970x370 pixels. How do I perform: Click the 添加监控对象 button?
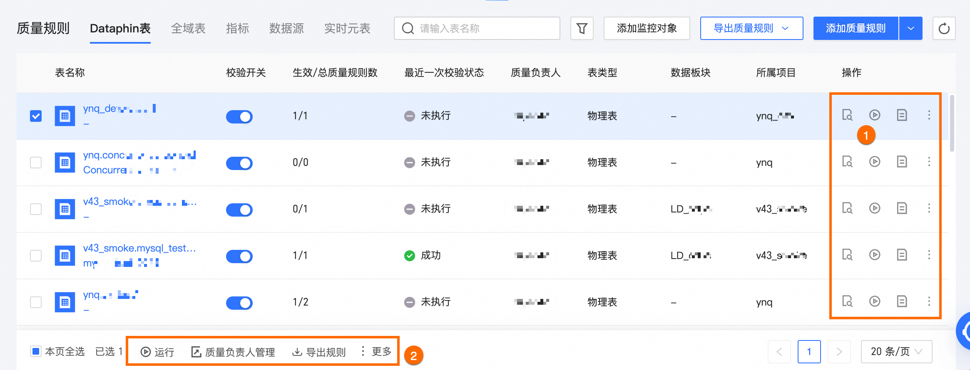tap(647, 28)
